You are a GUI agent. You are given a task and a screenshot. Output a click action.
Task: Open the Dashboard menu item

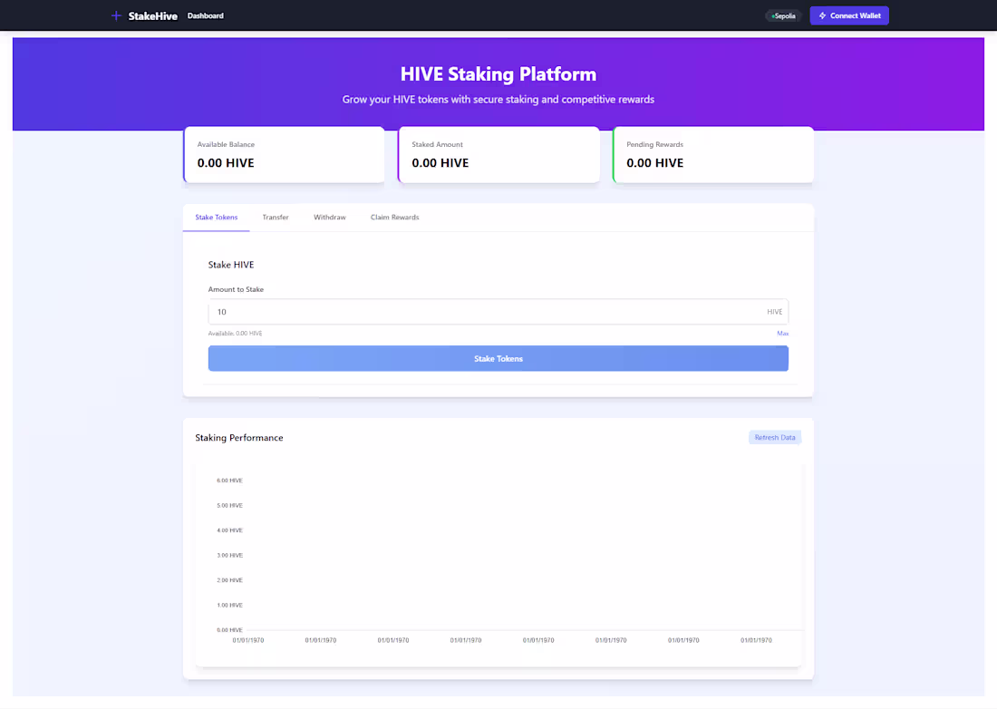coord(205,15)
